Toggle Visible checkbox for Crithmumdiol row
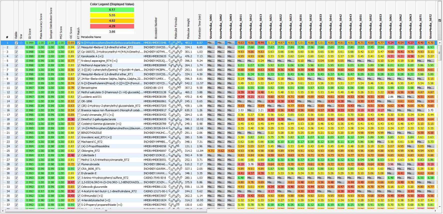Viewport: 443px width, 214px height. point(16,196)
